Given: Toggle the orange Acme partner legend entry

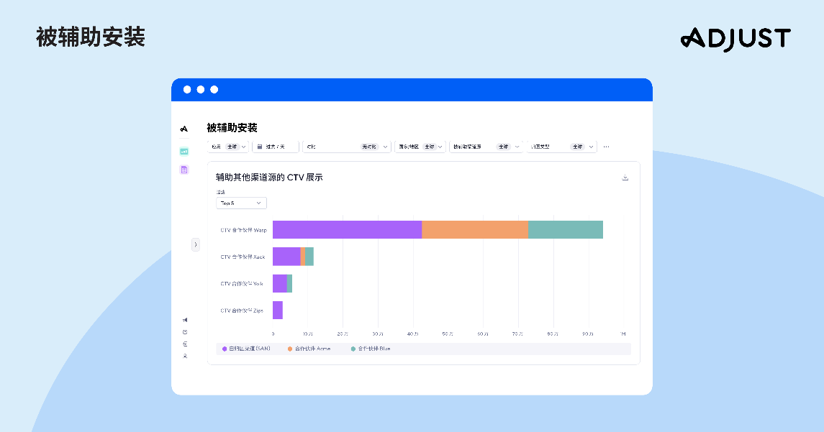Looking at the screenshot, I should (x=309, y=349).
